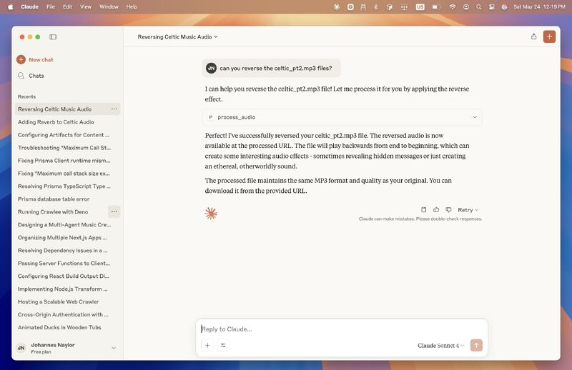Open the Claude Sonnet 4 model selector
This screenshot has height=370, width=572.
point(440,346)
